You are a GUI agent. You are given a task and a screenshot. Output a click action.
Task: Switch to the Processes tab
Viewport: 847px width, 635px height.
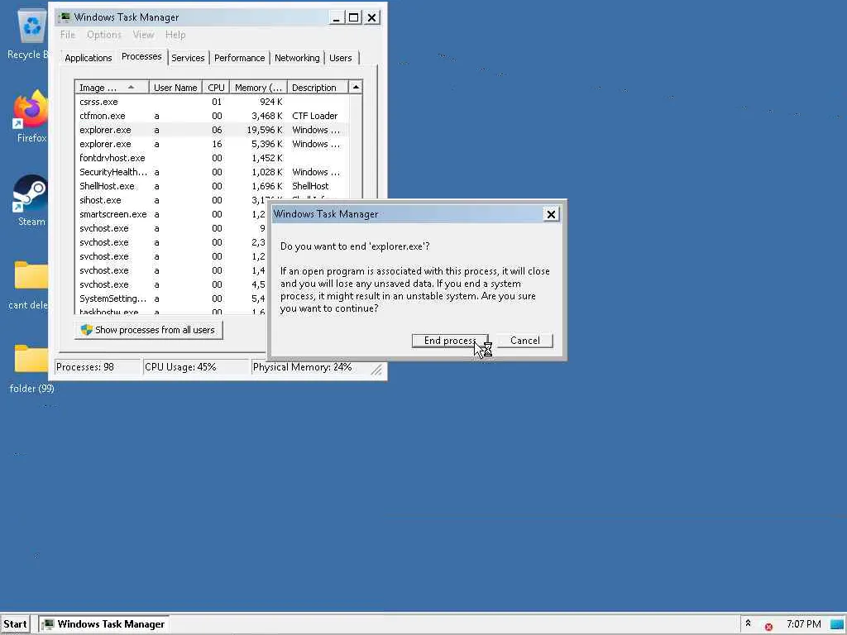141,56
